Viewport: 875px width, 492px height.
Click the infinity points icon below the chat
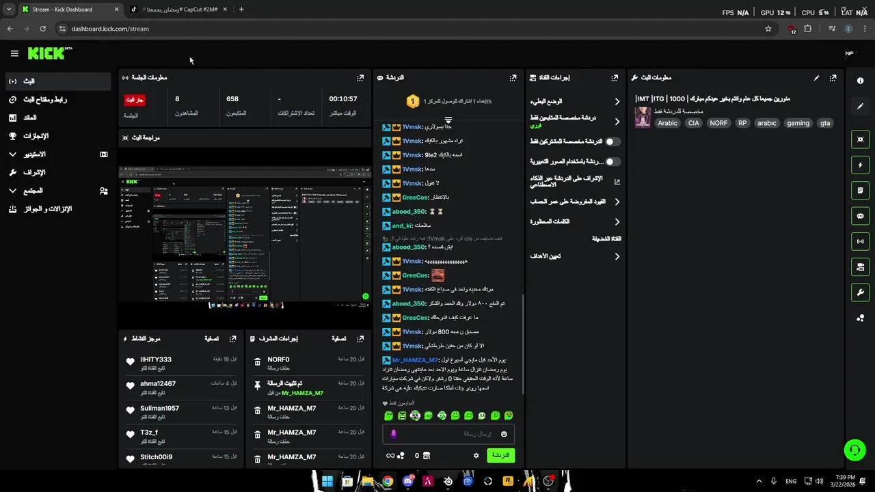click(390, 456)
